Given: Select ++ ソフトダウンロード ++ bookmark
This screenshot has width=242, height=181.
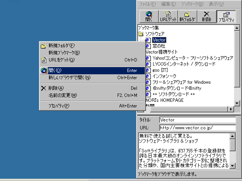Looking at the screenshot, I should point(174,94).
